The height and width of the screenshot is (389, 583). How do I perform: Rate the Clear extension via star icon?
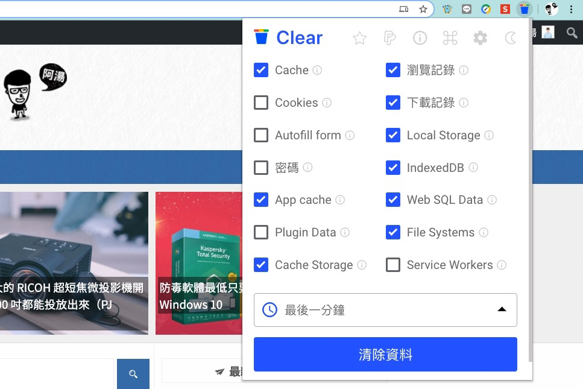point(360,37)
